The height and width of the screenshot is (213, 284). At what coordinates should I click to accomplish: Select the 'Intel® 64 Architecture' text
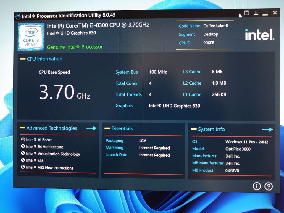pyautogui.click(x=45, y=147)
